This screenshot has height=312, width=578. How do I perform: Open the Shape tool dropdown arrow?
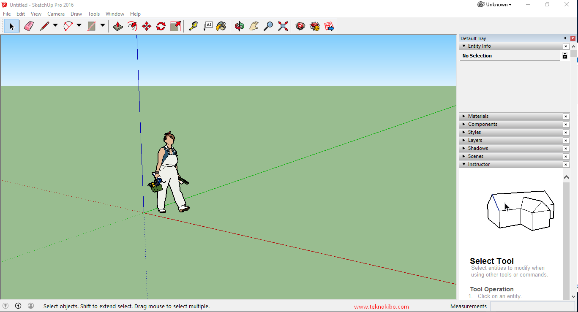click(103, 26)
